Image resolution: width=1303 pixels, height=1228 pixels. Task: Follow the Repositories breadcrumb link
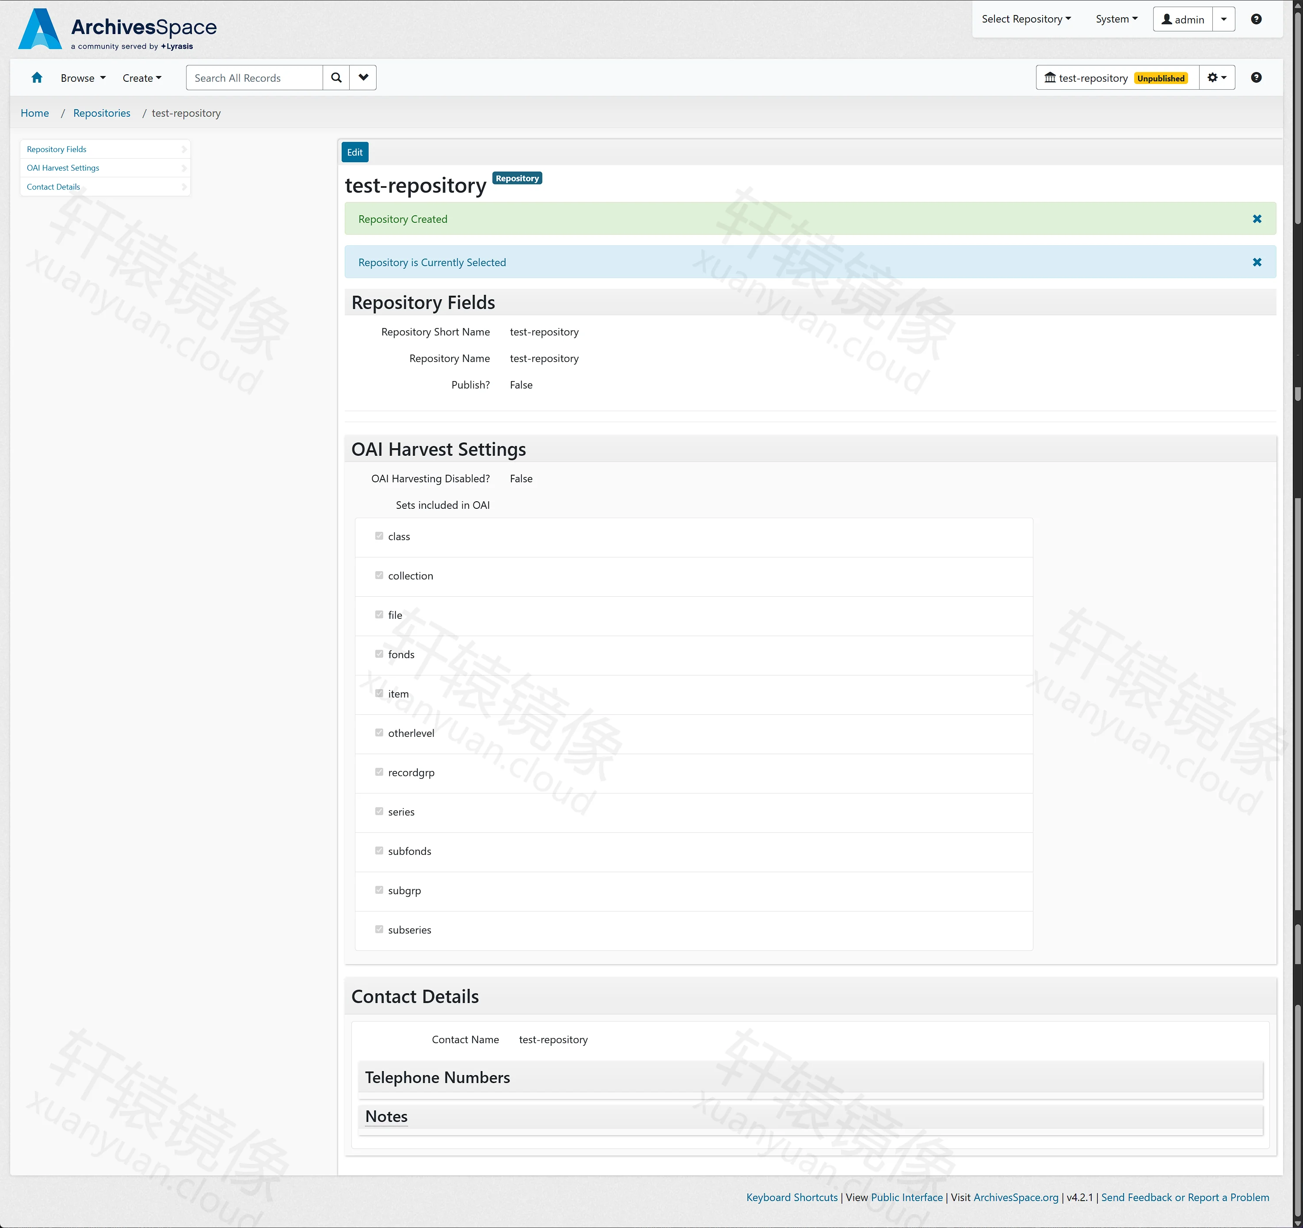102,114
